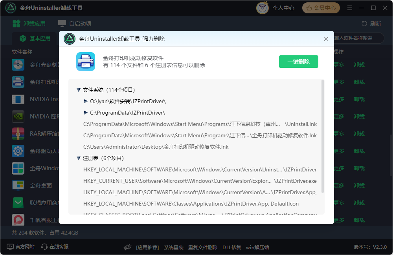Viewport: 393px width, 255px height.
Task: Click the 金舟桌面 monitor icon
Action: coord(18,186)
